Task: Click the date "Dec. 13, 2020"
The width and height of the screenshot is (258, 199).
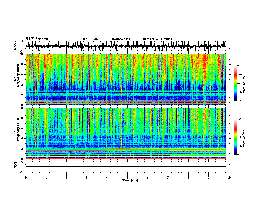Action: click(91, 39)
